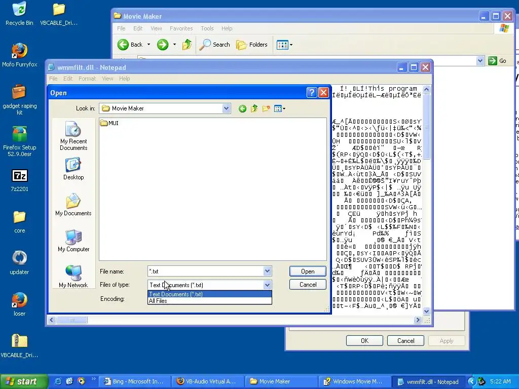Launch Mofo Furryfox desktop shortcut
The width and height of the screenshot is (519, 389).
click(x=20, y=55)
